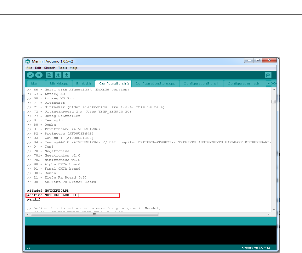This screenshot has width=302, height=253.
Task: Click the '// 21 - Elefu Ra Board' line
Action: [57, 178]
